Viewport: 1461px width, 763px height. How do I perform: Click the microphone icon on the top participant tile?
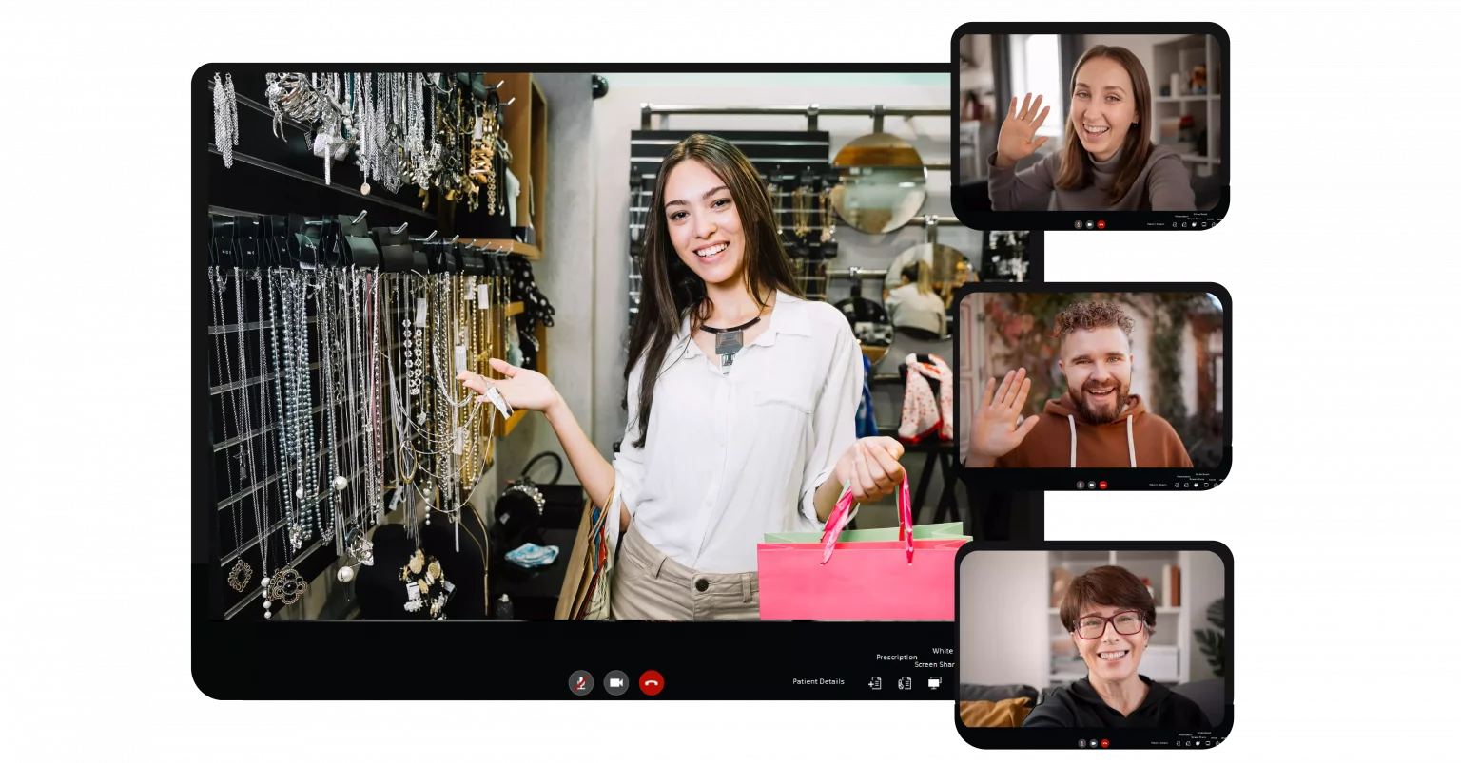click(x=1079, y=225)
